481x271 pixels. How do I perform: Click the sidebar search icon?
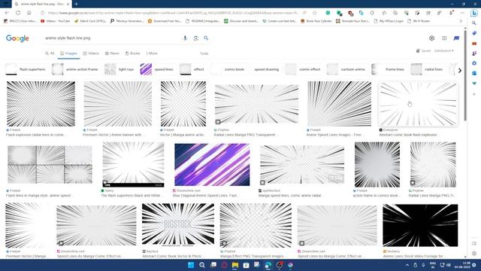click(x=474, y=23)
